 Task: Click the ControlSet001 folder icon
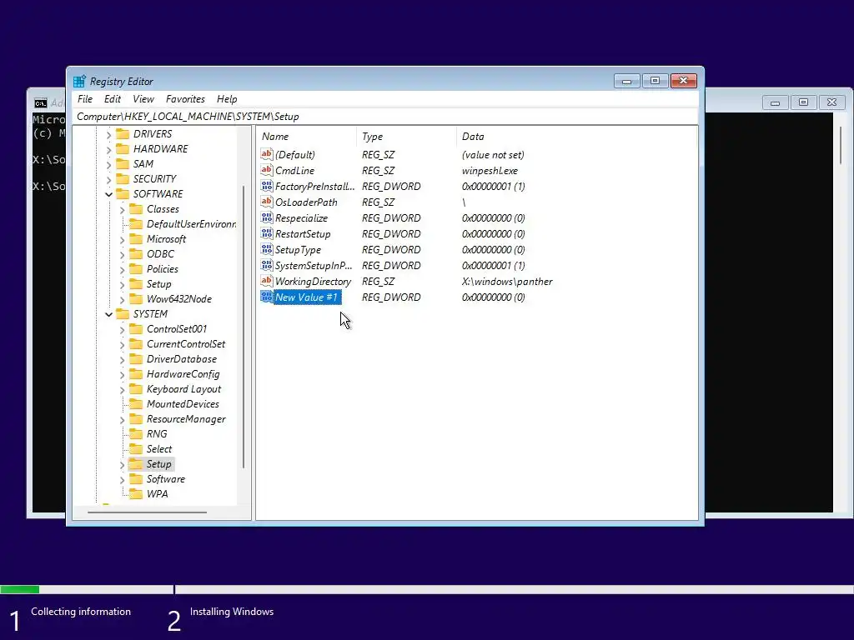pos(136,328)
